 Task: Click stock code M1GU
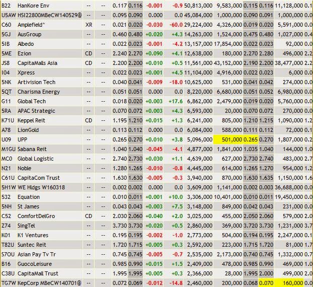pos(9,149)
